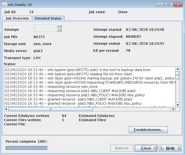Decrease Attempt with the down stepper arrow
The width and height of the screenshot is (185, 155).
click(x=59, y=30)
